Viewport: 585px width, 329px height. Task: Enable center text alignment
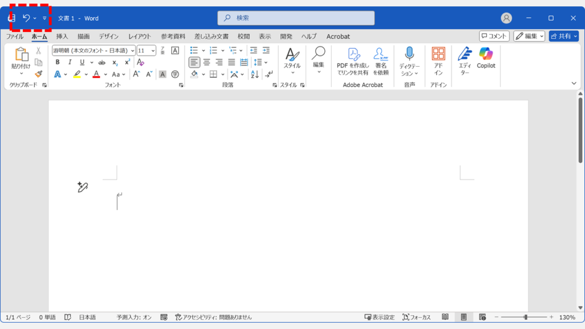coord(207,62)
